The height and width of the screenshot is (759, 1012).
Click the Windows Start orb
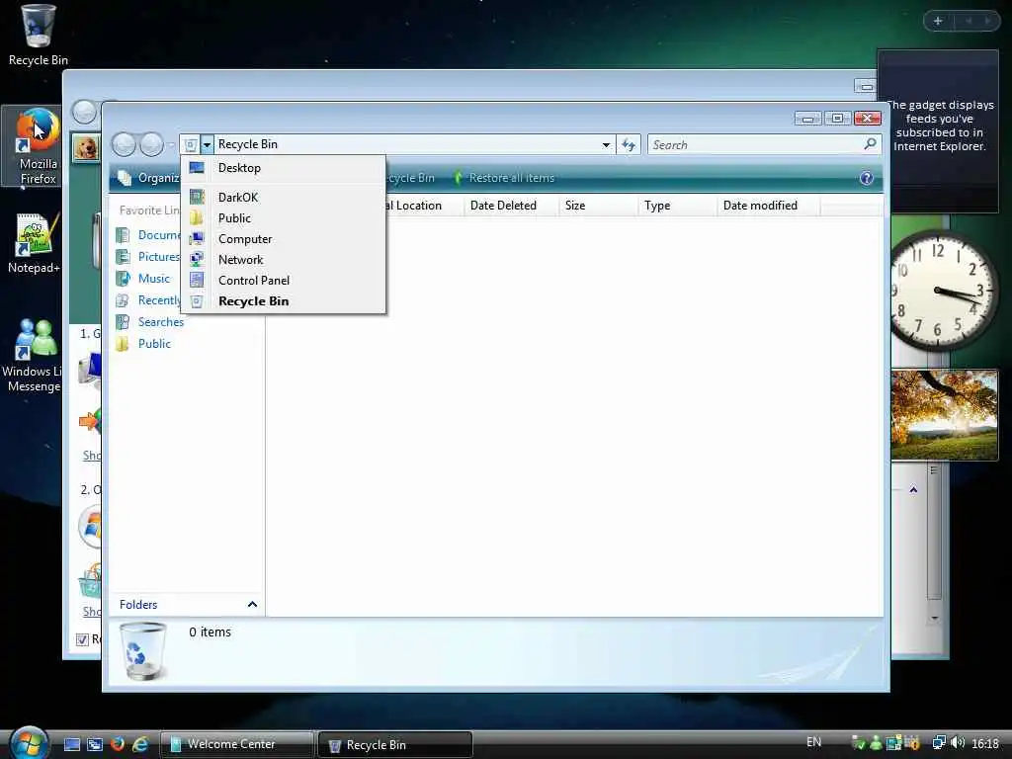coord(29,742)
